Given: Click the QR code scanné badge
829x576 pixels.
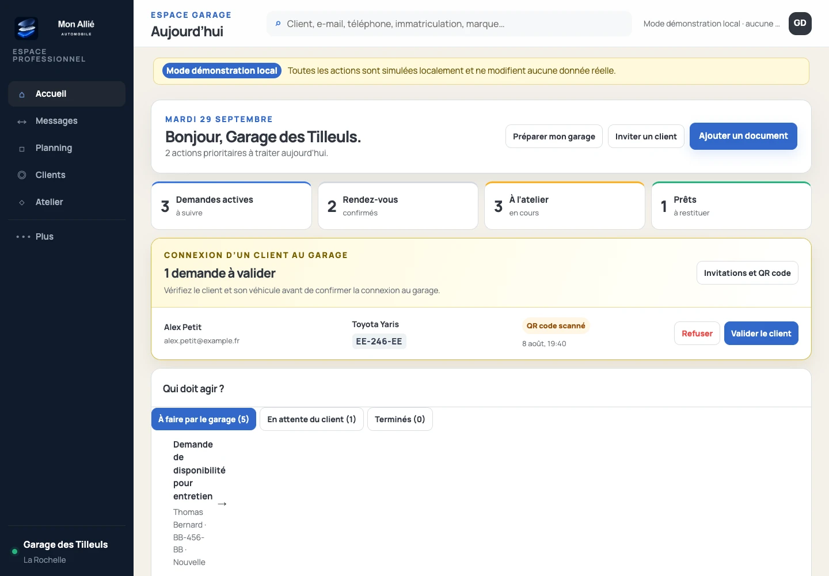Looking at the screenshot, I should tap(556, 326).
